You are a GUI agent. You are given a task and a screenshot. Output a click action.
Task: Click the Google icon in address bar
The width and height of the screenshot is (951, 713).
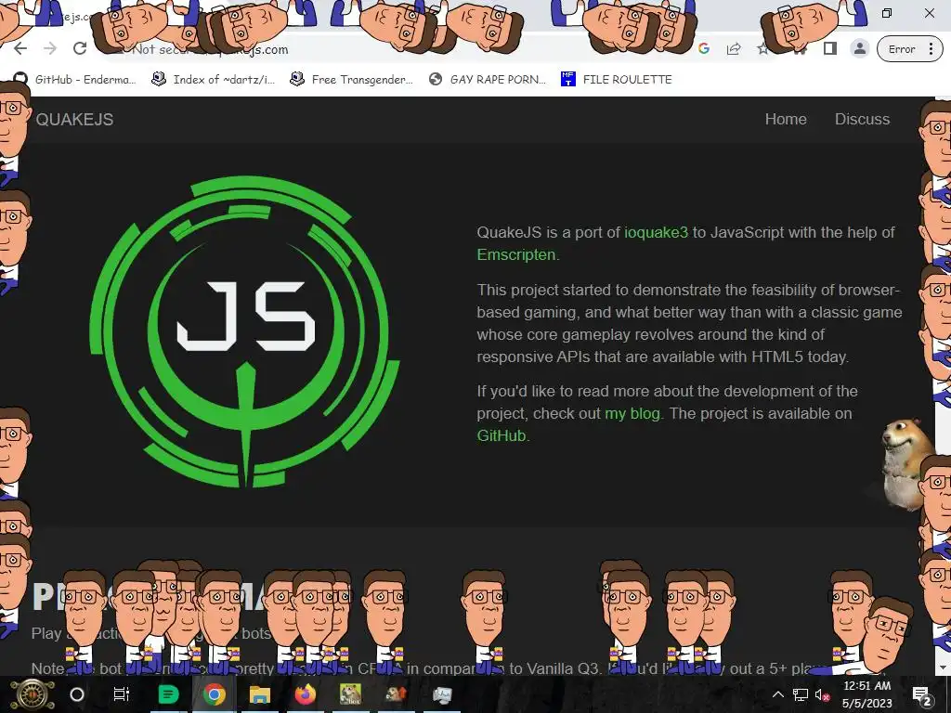704,49
